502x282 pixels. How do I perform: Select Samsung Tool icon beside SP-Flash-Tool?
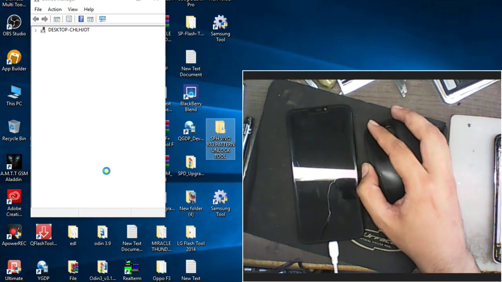pos(220,29)
